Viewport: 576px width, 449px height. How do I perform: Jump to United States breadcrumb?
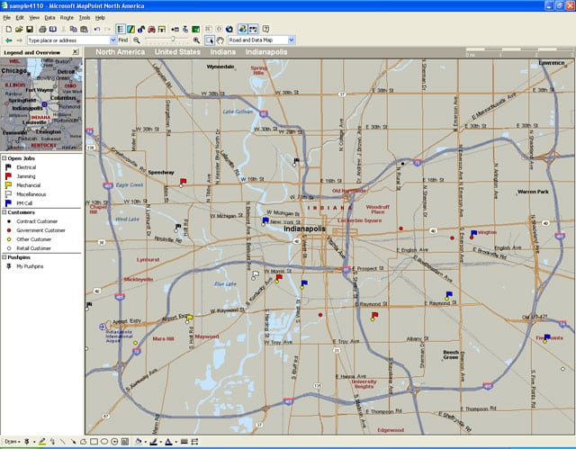click(x=177, y=52)
